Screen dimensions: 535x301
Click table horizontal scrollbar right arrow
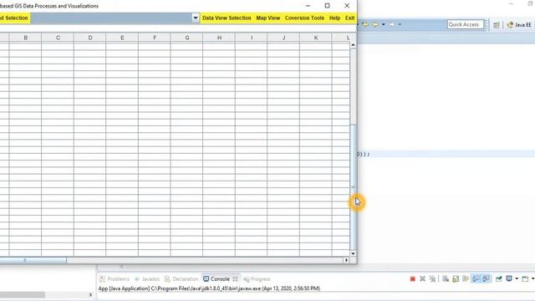[x=346, y=260]
